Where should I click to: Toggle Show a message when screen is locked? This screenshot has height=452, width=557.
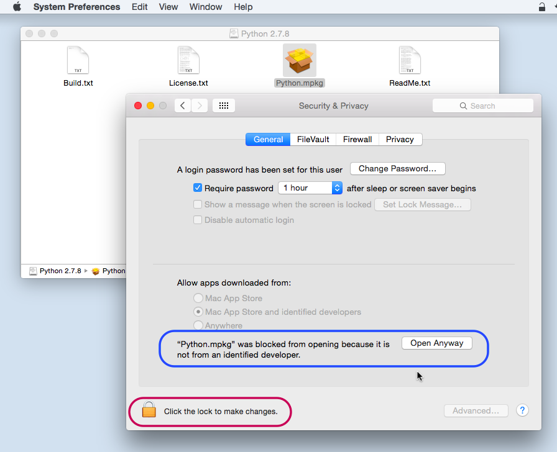pyautogui.click(x=198, y=204)
